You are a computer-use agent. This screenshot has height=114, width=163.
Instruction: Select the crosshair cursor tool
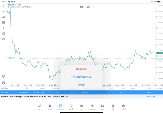pos(3,6)
